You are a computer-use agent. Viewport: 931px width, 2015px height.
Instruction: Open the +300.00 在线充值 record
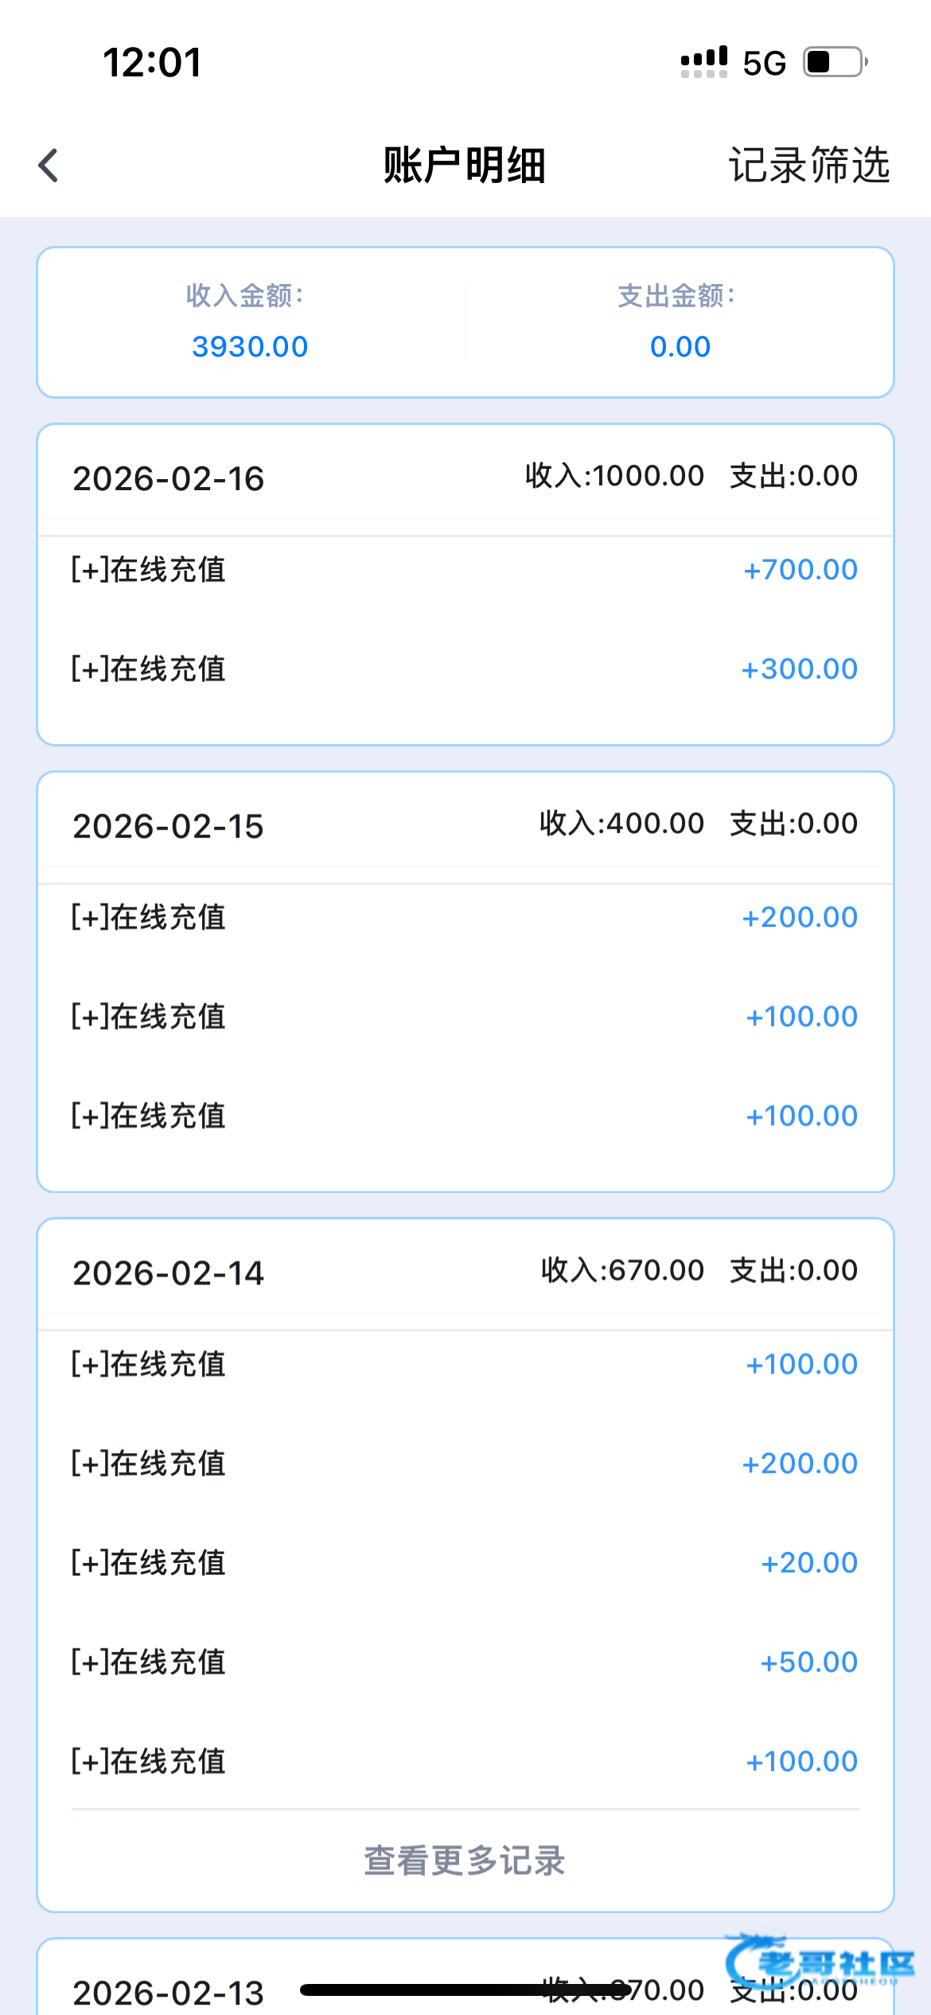click(465, 669)
